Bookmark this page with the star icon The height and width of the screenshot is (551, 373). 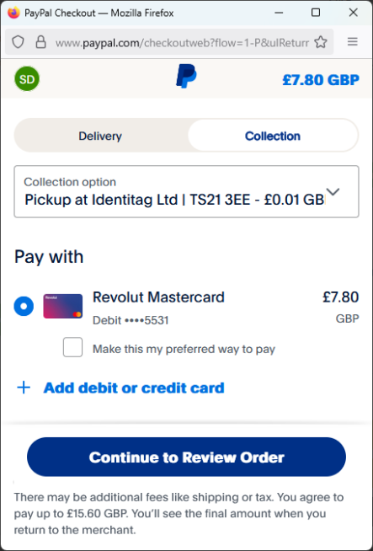point(320,42)
